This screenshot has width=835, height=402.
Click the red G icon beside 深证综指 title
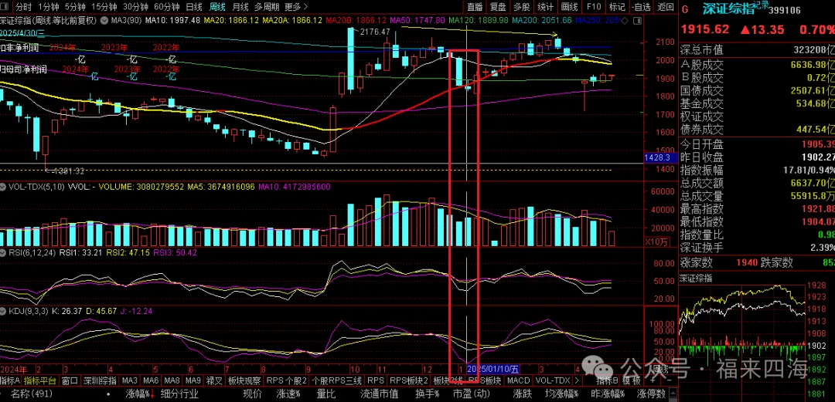pyautogui.click(x=684, y=9)
